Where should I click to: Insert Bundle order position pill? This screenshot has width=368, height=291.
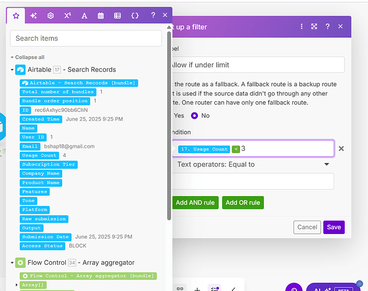coord(55,101)
